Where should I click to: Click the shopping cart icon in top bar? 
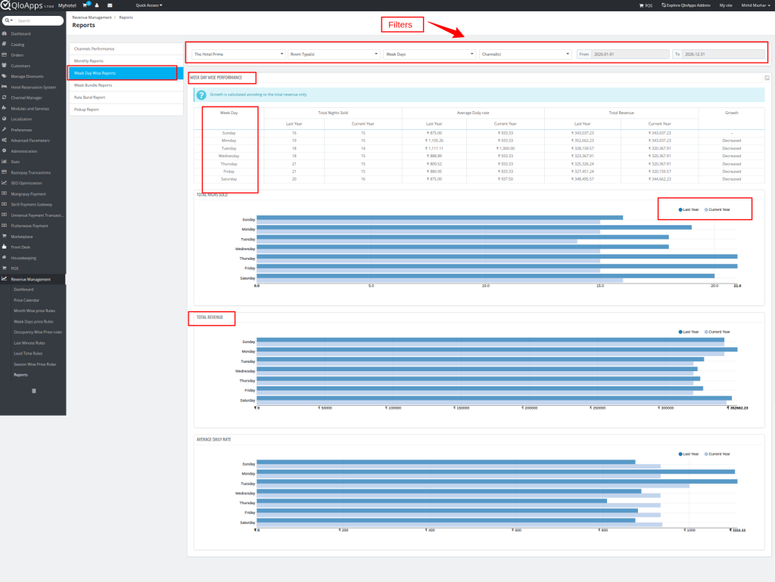86,5
